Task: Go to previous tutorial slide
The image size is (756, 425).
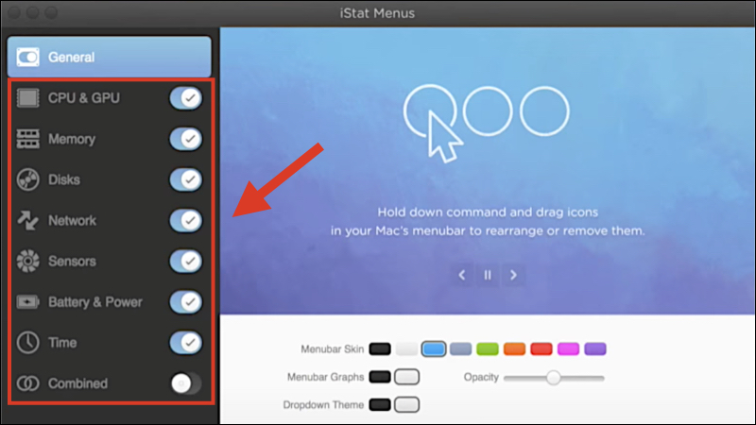Action: 462,275
